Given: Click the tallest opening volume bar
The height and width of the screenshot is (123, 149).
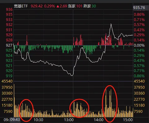Looking at the screenshot, I should pos(14,100).
